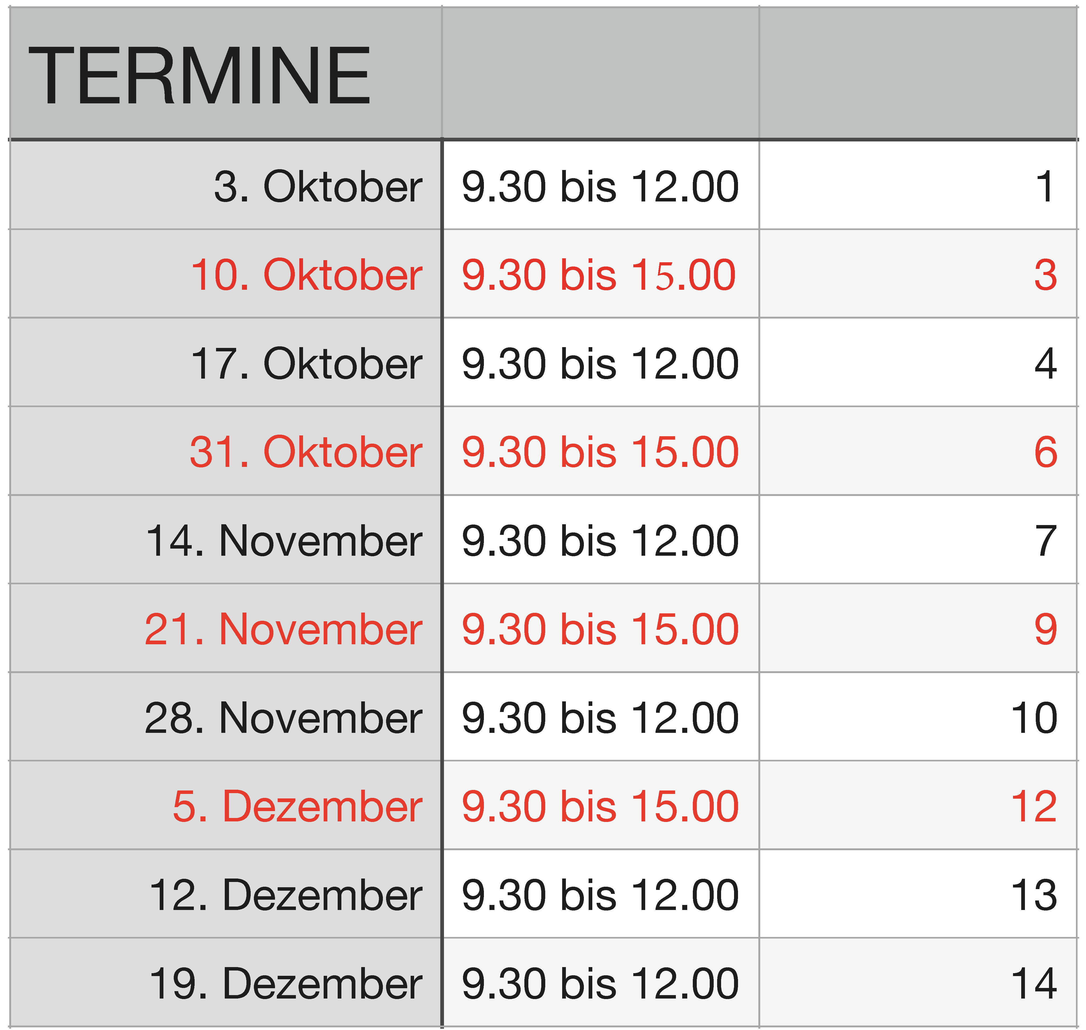Select the red 10. Oktober cell
The image size is (1086, 1030).
pos(225,273)
